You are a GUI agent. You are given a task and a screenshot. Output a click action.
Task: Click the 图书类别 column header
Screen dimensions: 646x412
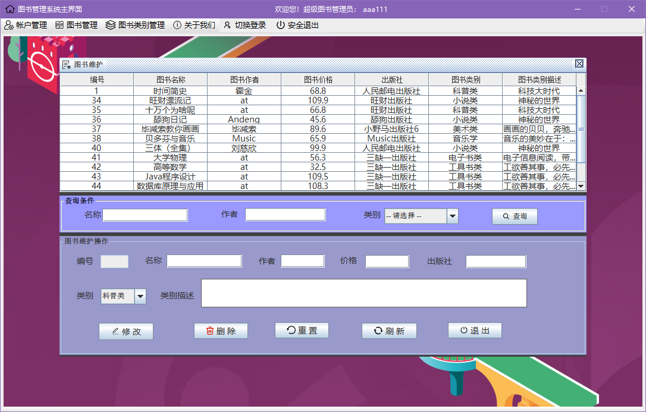click(466, 80)
